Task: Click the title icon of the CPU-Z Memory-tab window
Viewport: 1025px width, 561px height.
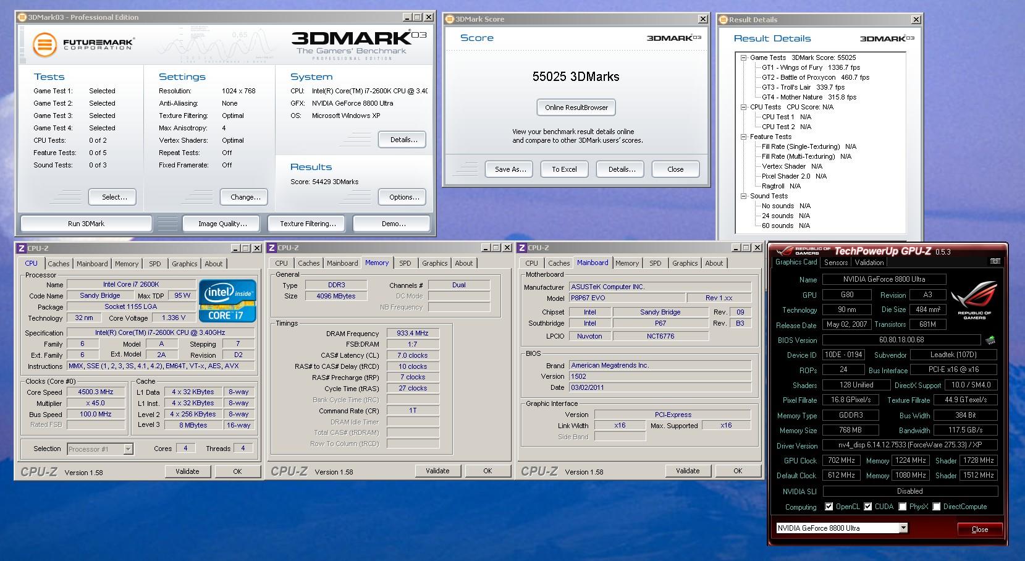Action: (272, 248)
